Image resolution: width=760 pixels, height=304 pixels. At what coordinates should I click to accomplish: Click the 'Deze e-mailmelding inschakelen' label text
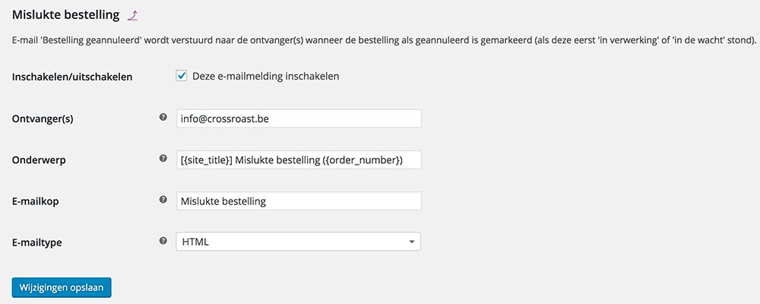[x=265, y=77]
